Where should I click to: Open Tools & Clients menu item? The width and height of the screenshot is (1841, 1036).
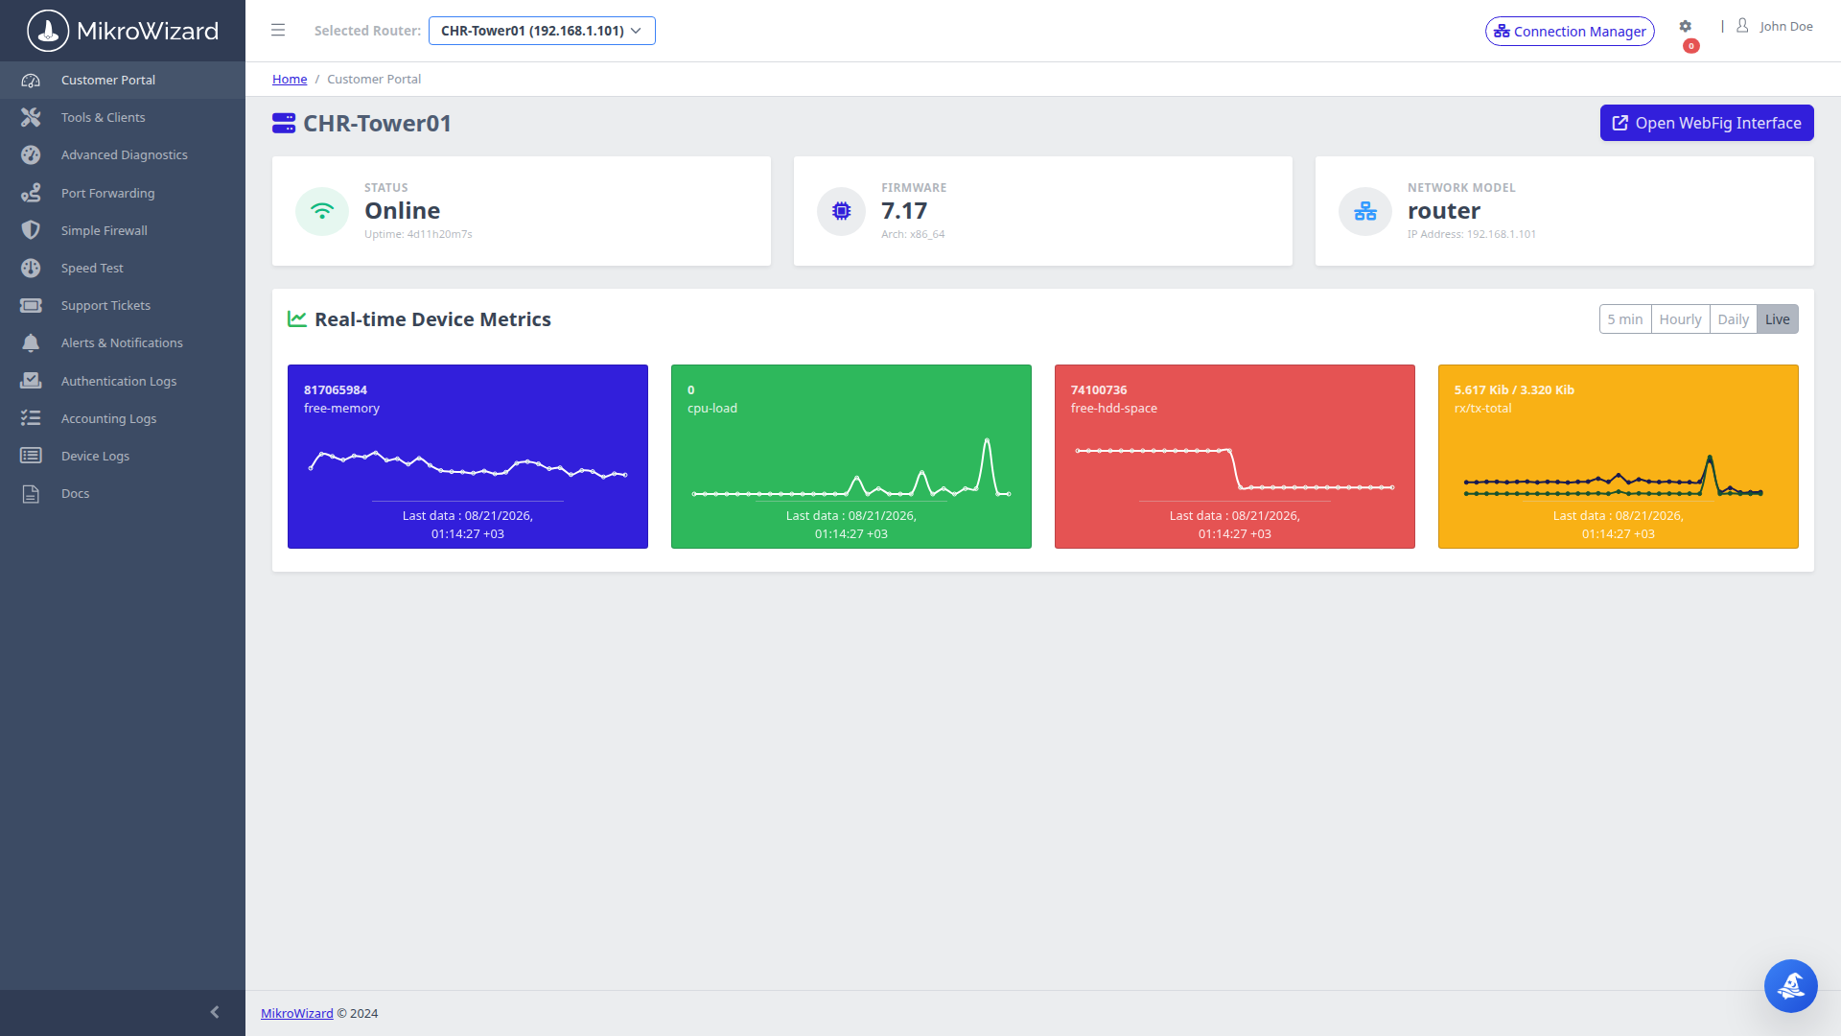pos(123,117)
